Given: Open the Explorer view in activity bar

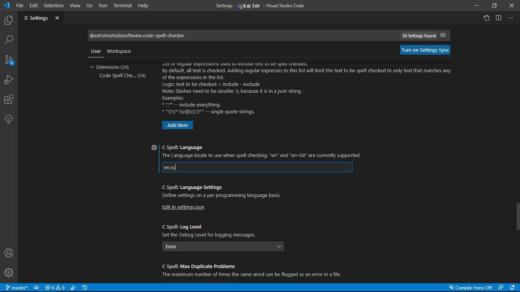Looking at the screenshot, I should click(x=9, y=20).
